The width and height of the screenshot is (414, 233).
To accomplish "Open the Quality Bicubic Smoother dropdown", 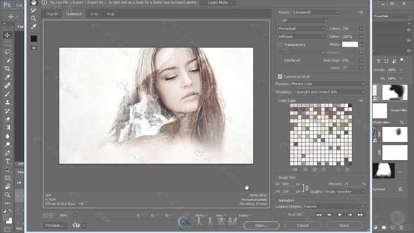I will pyautogui.click(x=344, y=192).
